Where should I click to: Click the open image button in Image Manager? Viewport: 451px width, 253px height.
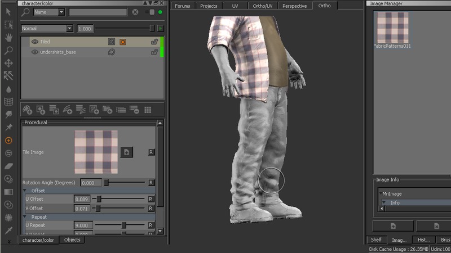click(393, 226)
